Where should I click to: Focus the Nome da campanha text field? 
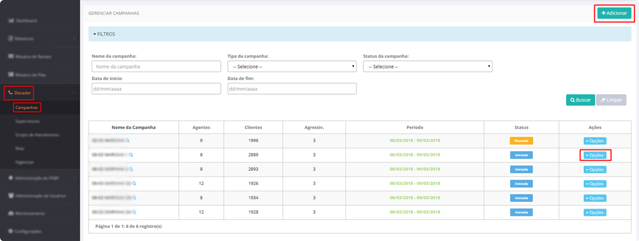pyautogui.click(x=156, y=67)
